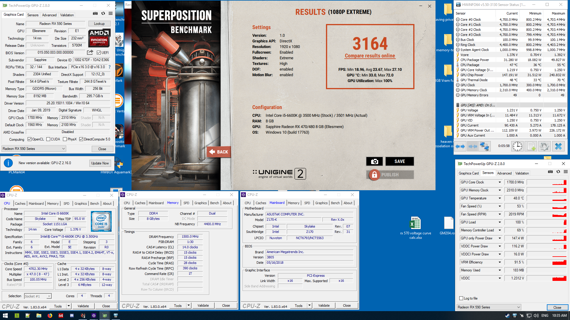The height and width of the screenshot is (320, 570).
Task: Toggle the PhysX checkbox
Action: (65, 139)
